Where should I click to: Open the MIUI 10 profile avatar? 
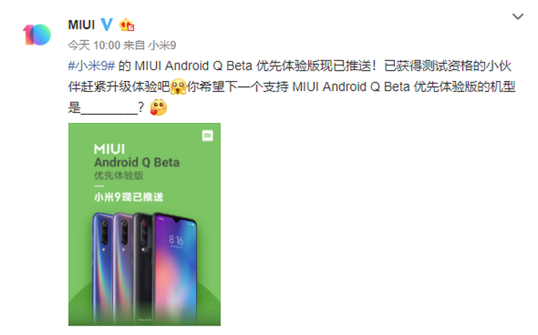(37, 35)
